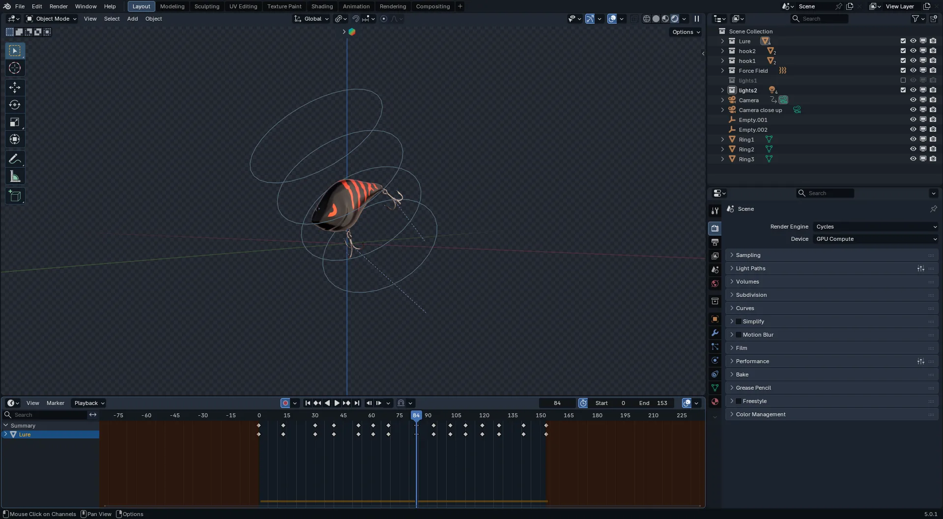Select the Transform tool

pyautogui.click(x=15, y=139)
